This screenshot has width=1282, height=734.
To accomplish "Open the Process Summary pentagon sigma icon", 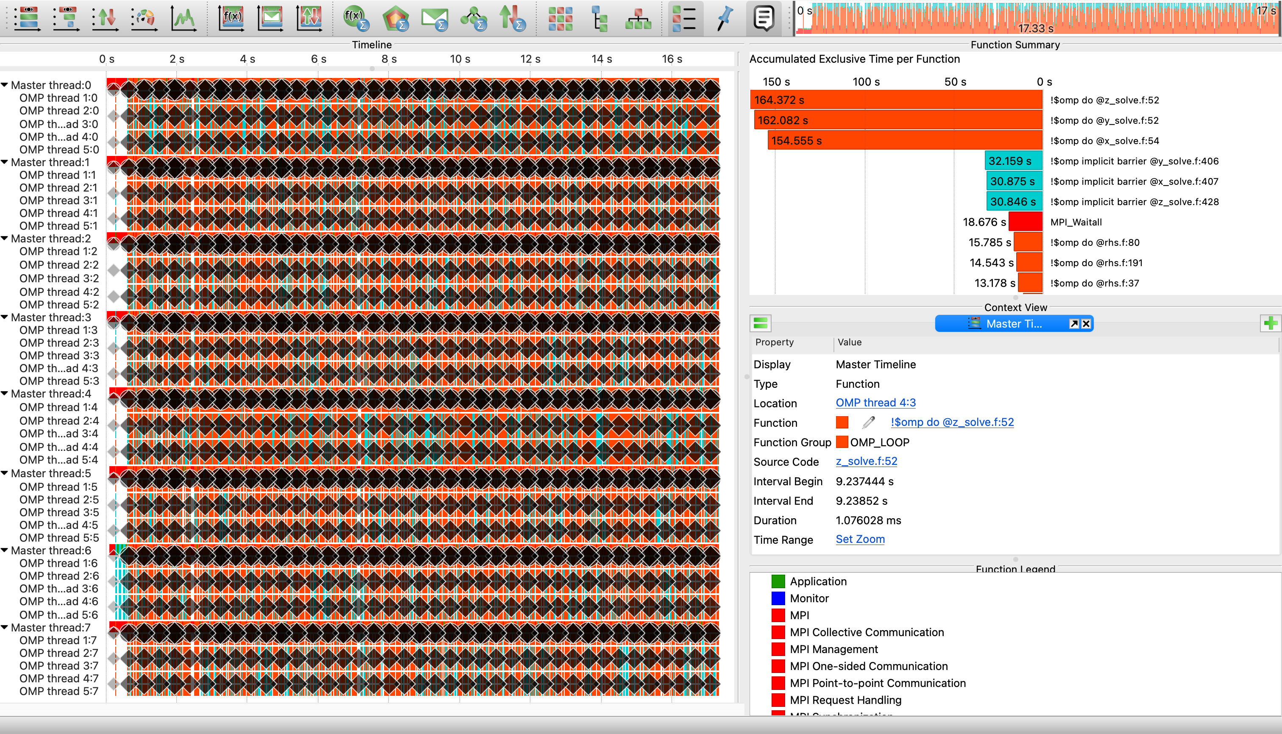I will coord(396,18).
